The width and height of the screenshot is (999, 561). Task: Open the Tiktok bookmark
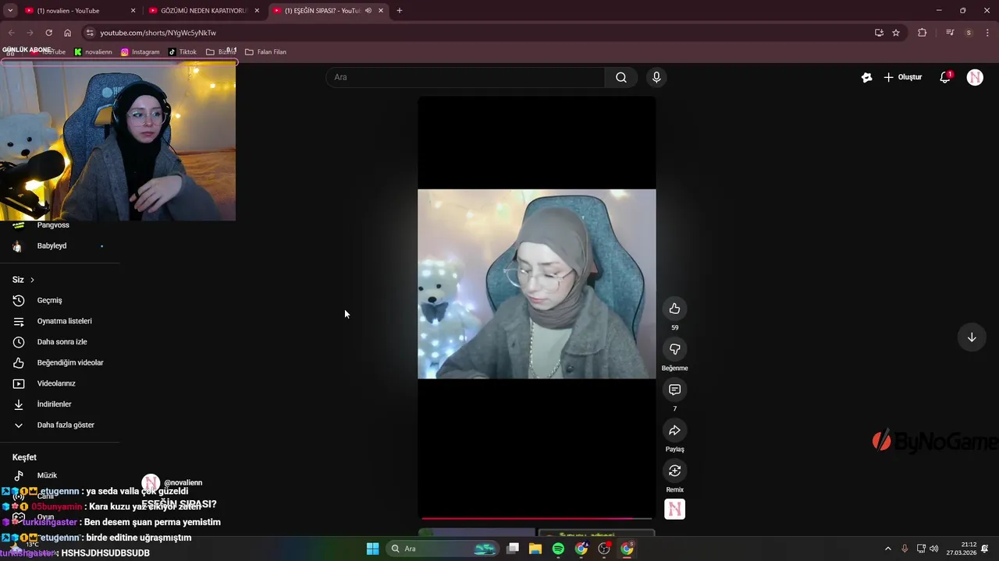(183, 52)
